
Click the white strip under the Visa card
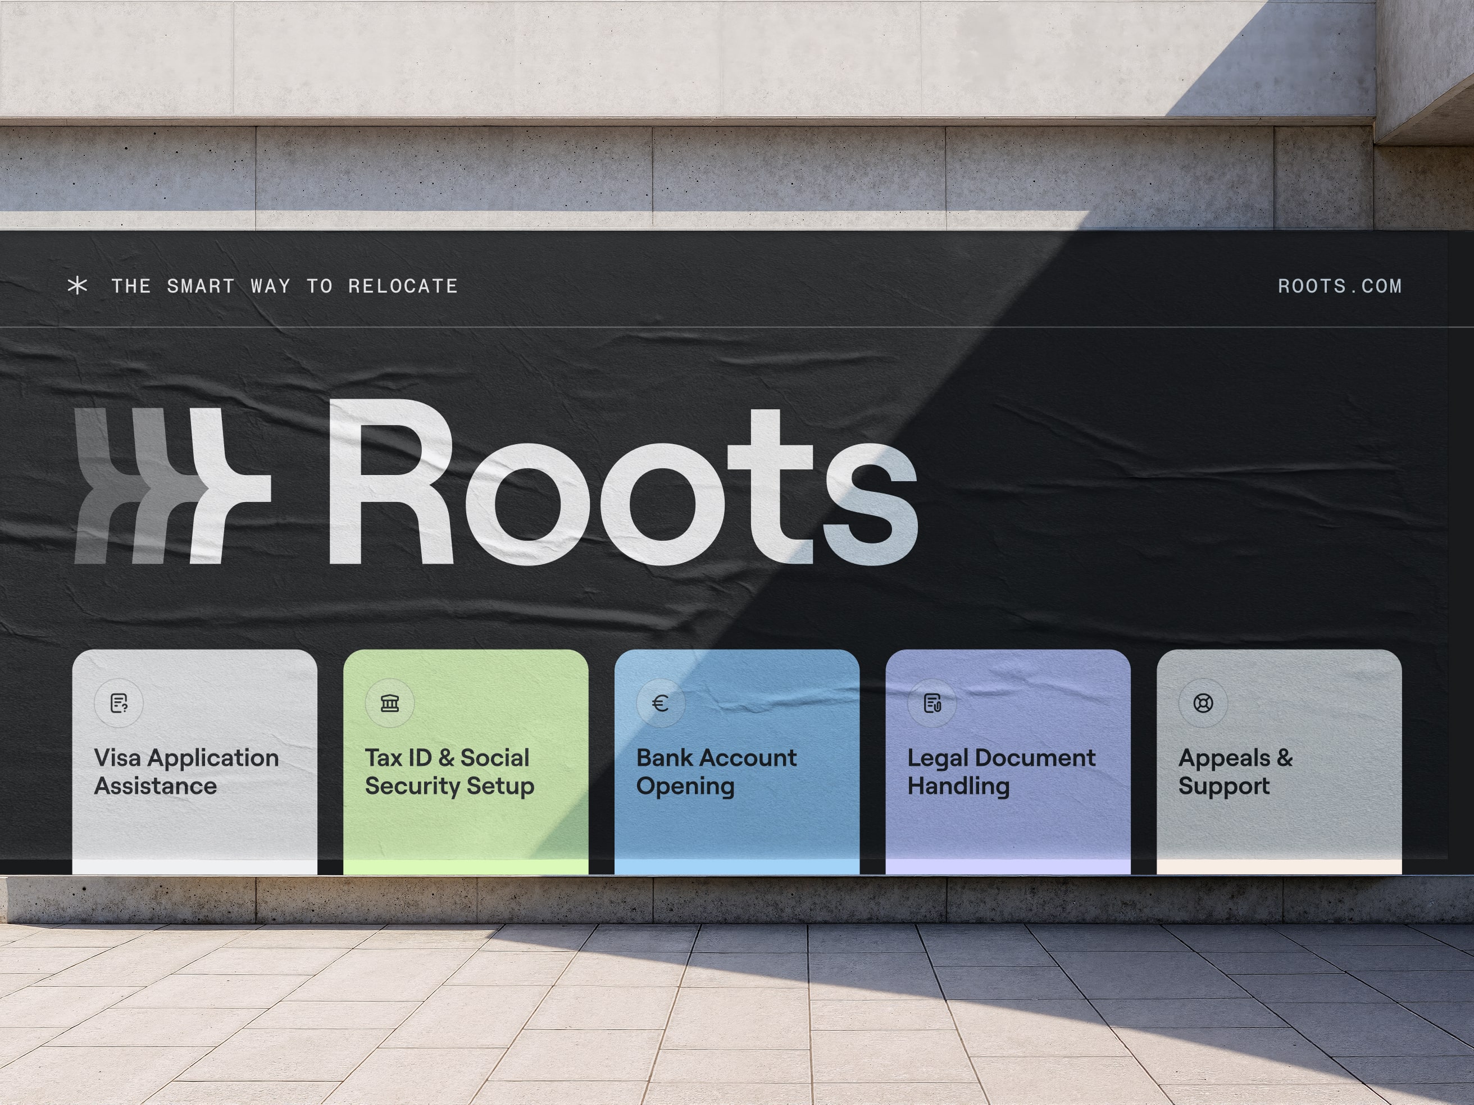[194, 867]
